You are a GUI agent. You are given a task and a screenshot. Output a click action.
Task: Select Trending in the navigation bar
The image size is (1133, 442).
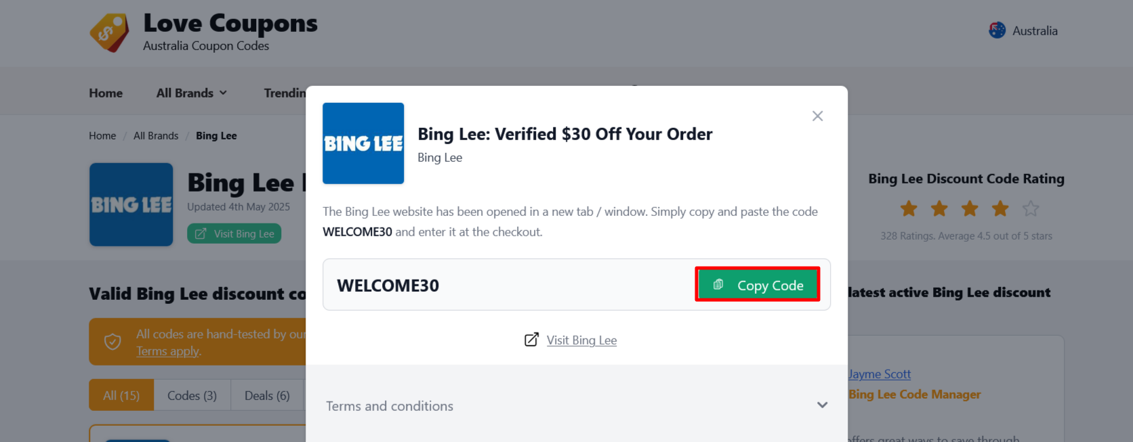point(288,93)
